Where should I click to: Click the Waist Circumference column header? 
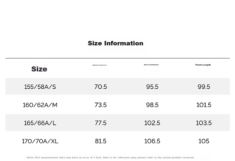click(x=100, y=65)
